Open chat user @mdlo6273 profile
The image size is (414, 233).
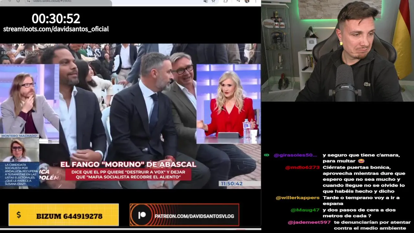[302, 167]
